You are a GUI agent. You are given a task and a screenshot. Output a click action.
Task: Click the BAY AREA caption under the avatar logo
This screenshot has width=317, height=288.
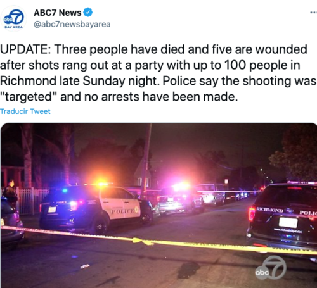(x=13, y=27)
